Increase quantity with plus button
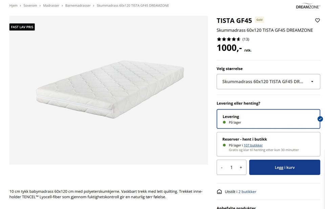This screenshot has height=209, width=325. [x=241, y=167]
